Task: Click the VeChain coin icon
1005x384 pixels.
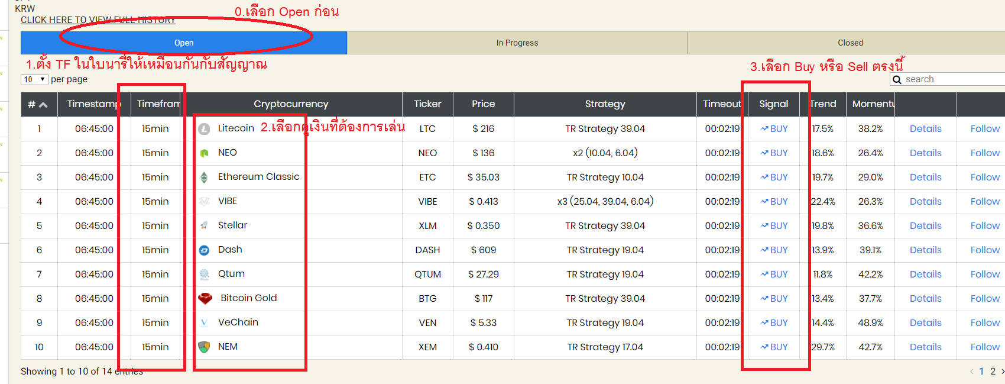Action: tap(204, 323)
